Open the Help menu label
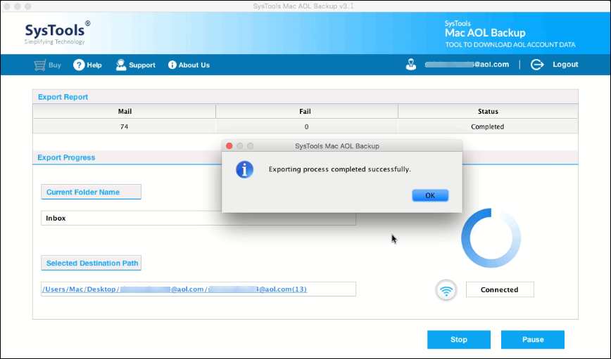Viewport: 611px width, 359px height. (x=94, y=65)
